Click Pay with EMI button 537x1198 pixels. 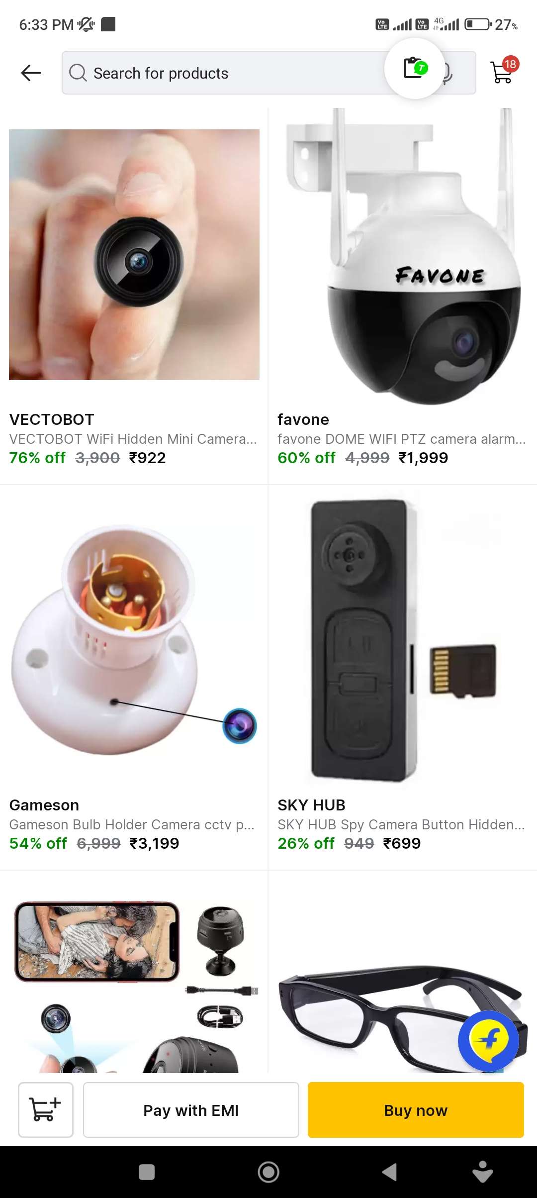(x=191, y=1109)
